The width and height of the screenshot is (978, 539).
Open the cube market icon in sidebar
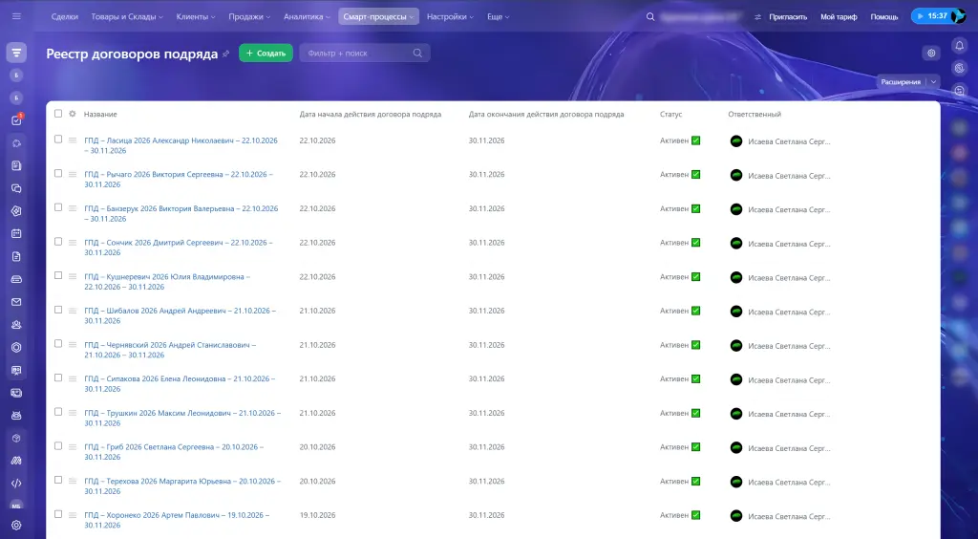point(17,438)
